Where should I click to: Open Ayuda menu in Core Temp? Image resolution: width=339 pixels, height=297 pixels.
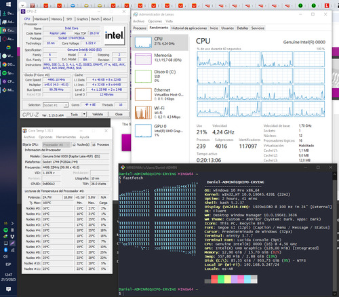click(84, 137)
